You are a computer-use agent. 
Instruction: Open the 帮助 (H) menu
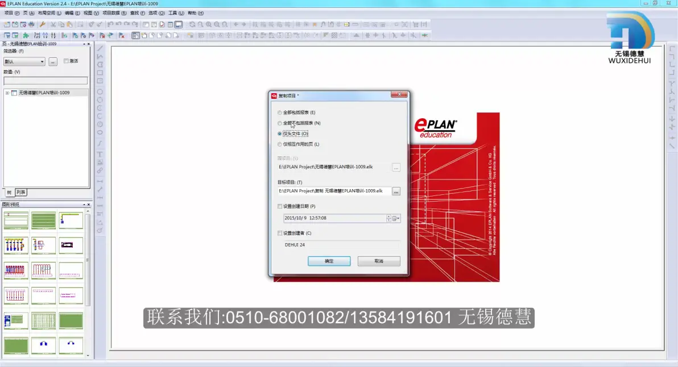coord(196,13)
